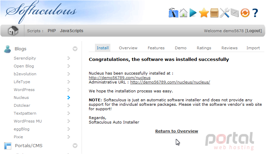View the Reviews tab
Image resolution: width=266 pixels, height=154 pixels.
[x=229, y=48]
